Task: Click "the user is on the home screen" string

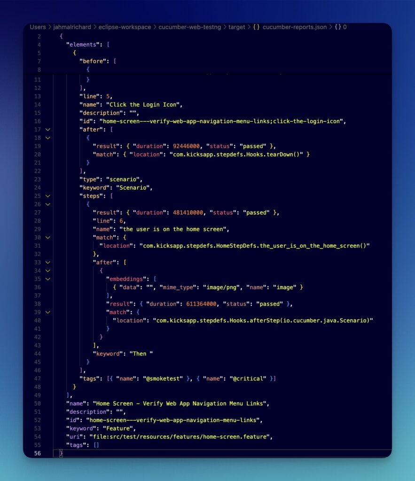Action: [173, 229]
